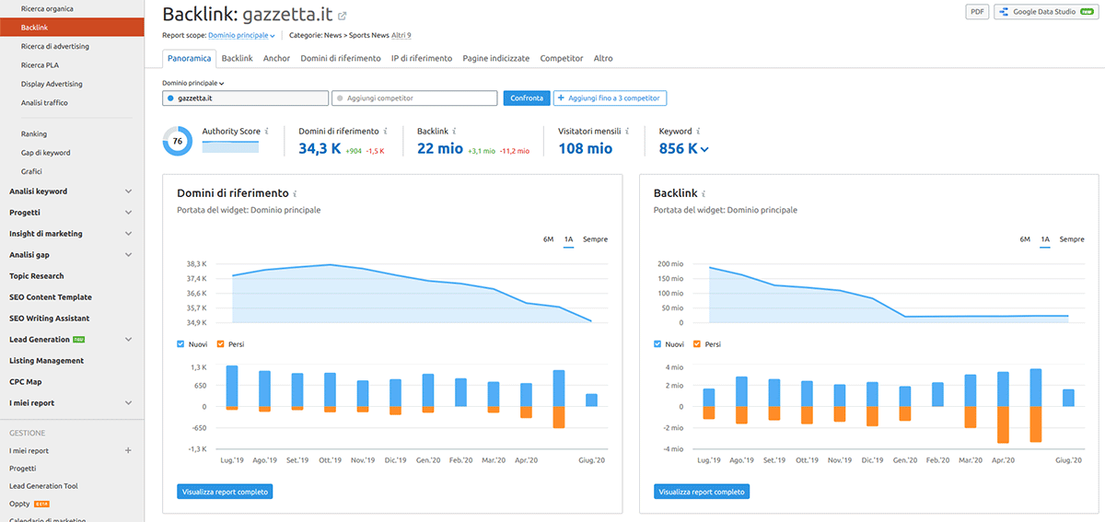This screenshot has width=1105, height=522.
Task: Switch to Competitor tab
Action: tap(562, 58)
